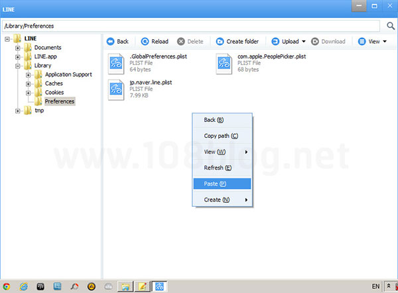Open the sticky note app in taskbar

(x=143, y=286)
